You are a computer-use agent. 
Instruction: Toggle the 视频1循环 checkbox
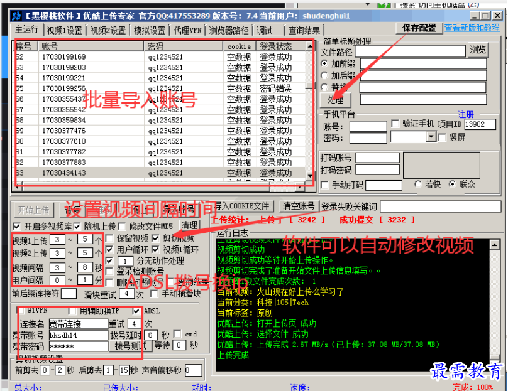(156, 249)
